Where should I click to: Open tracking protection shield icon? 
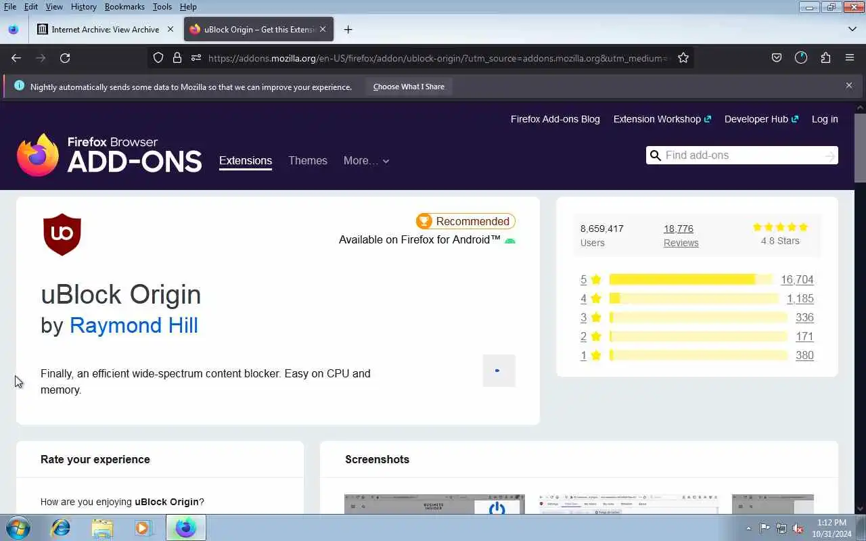pos(158,58)
